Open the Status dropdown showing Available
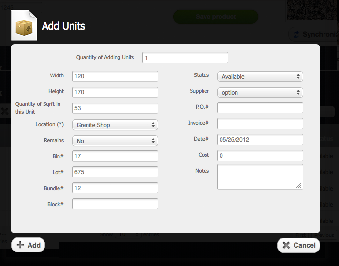The height and width of the screenshot is (266, 339). coord(260,76)
